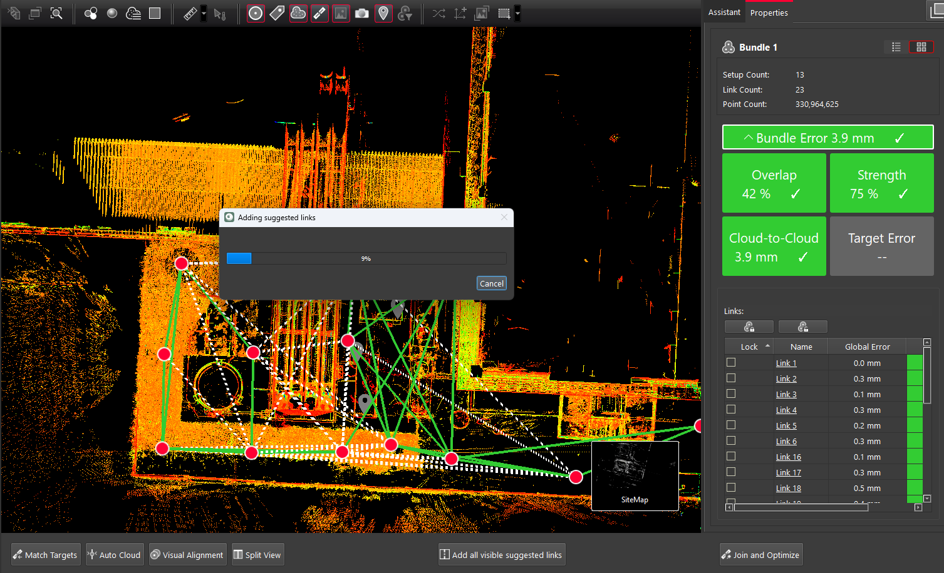This screenshot has width=944, height=573.
Task: Switch to the Properties tab
Action: [x=769, y=13]
